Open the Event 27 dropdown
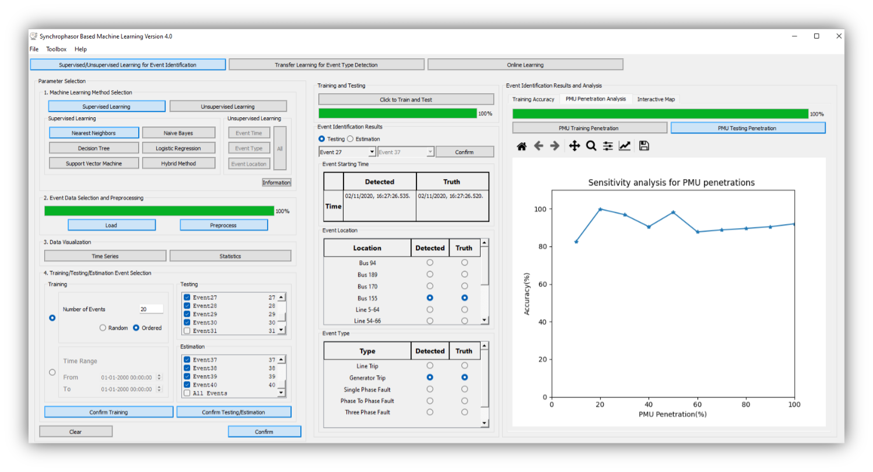 point(347,152)
